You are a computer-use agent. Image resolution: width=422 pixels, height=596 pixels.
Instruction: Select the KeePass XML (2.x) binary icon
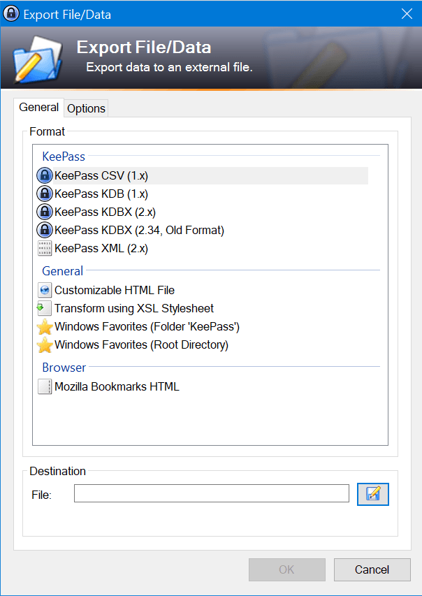(x=45, y=249)
